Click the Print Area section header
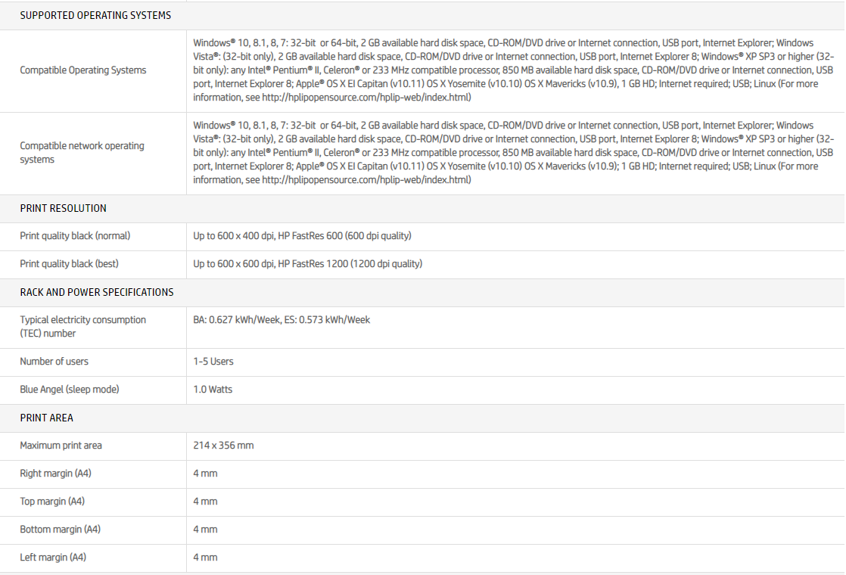 [x=46, y=418]
